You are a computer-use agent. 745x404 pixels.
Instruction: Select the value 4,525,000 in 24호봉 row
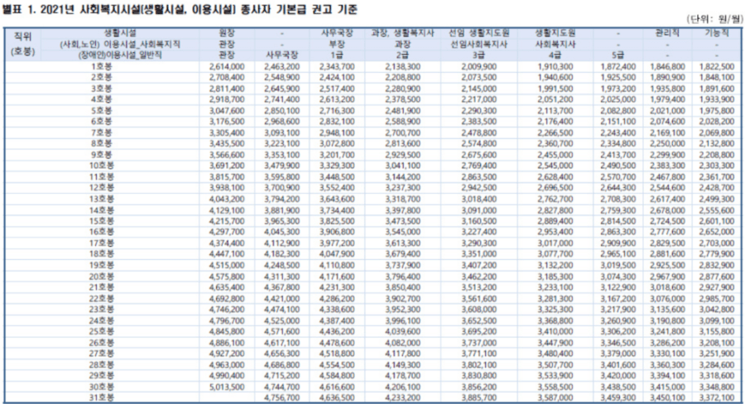click(281, 321)
